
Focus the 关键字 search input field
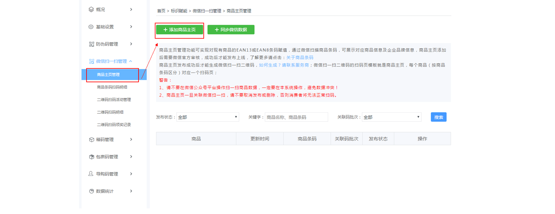[296, 117]
